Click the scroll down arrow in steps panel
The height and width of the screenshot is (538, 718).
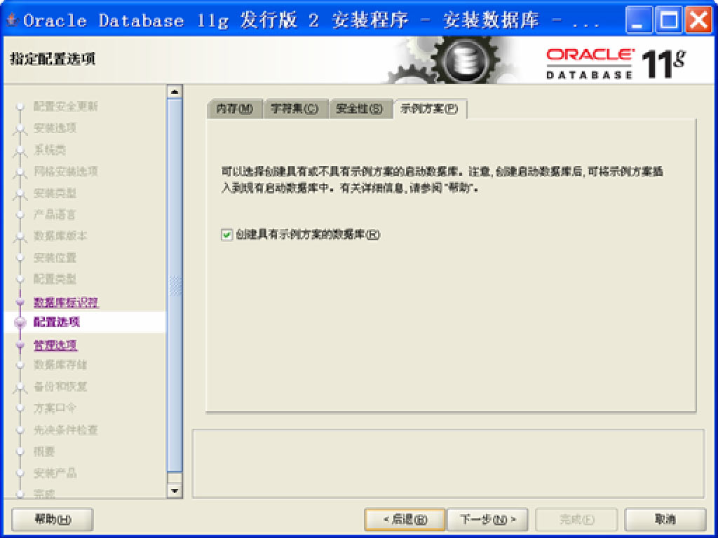pyautogui.click(x=175, y=491)
